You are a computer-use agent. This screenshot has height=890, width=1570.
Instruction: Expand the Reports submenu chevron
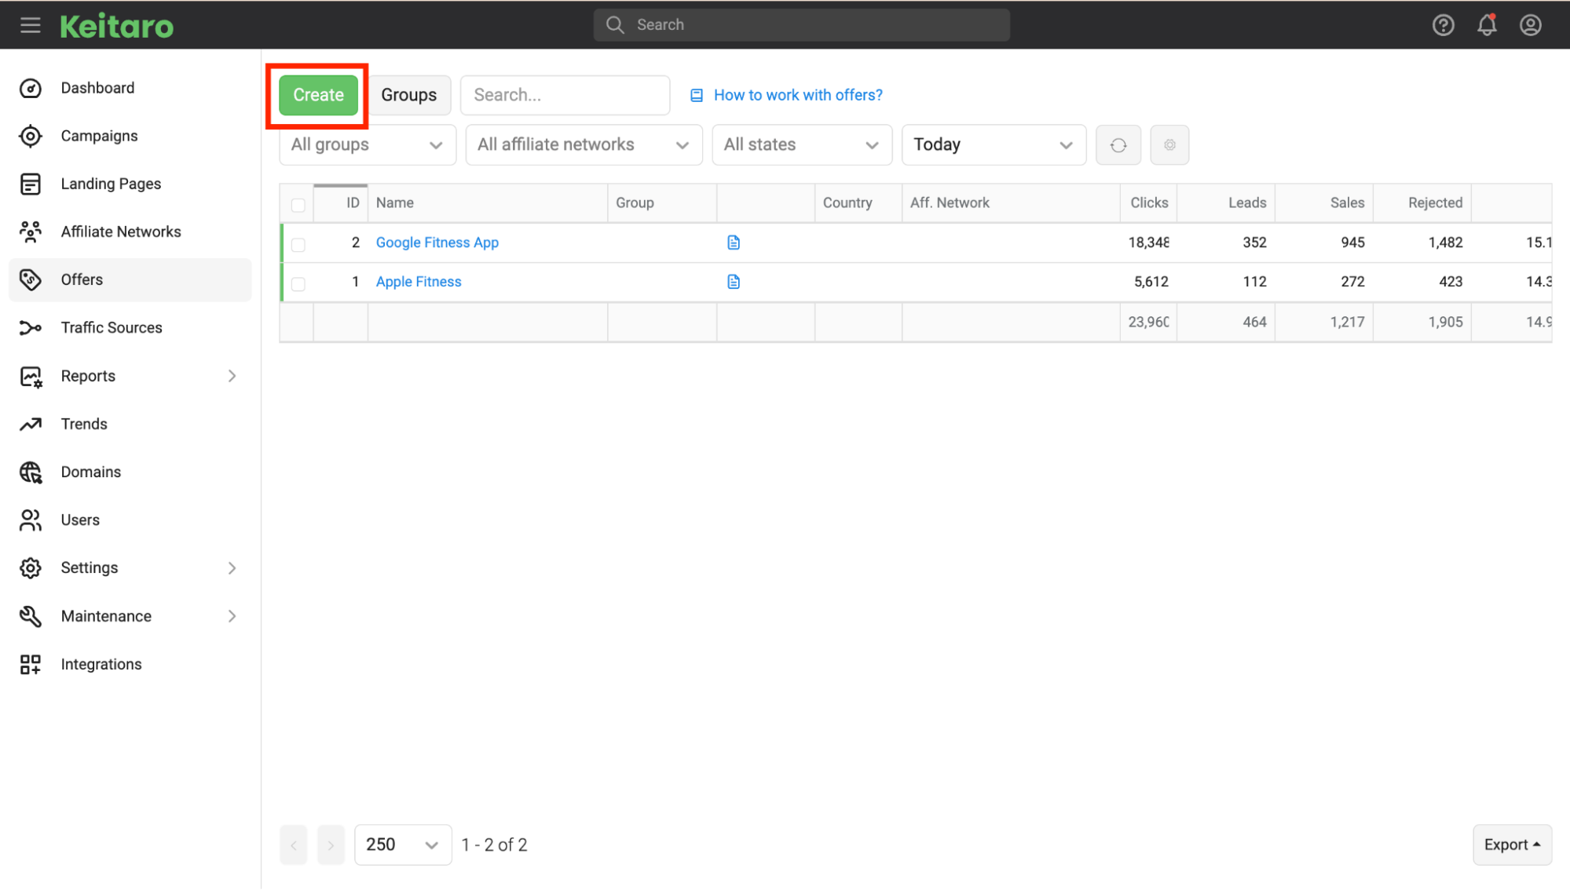click(232, 376)
